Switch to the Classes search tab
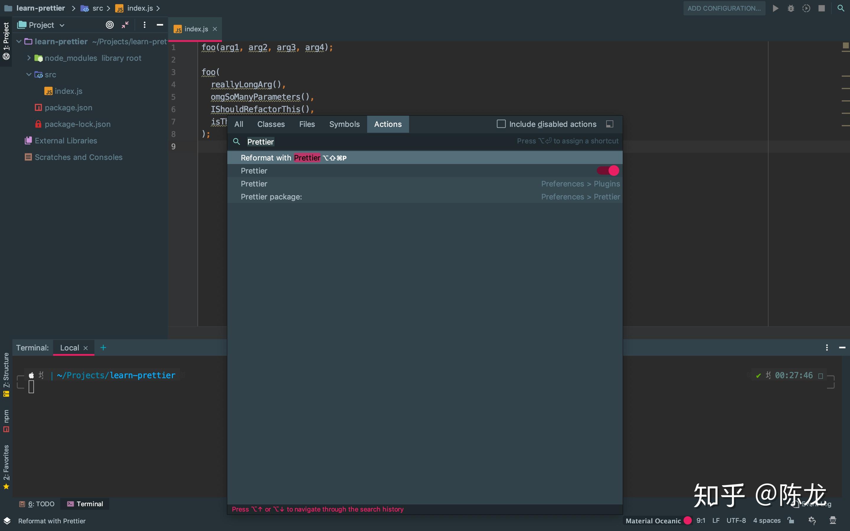The width and height of the screenshot is (850, 531). tap(271, 124)
